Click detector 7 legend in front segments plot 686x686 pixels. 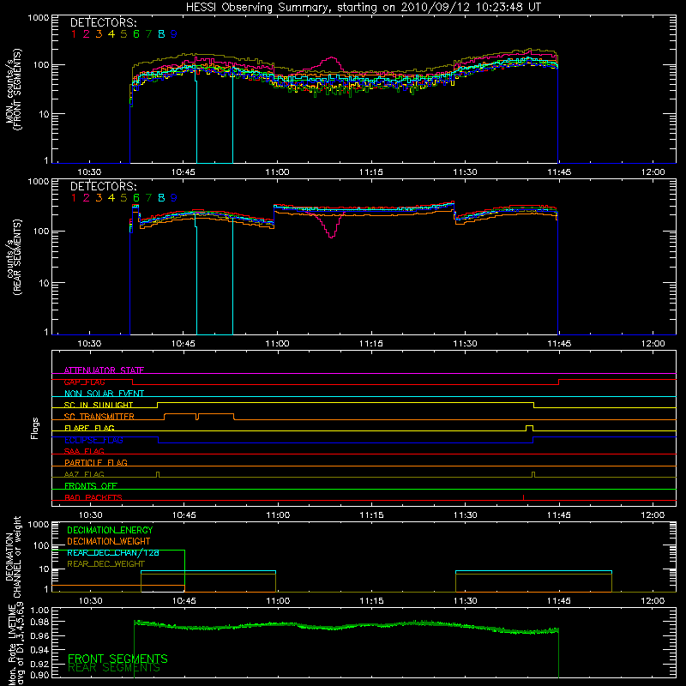(x=148, y=34)
